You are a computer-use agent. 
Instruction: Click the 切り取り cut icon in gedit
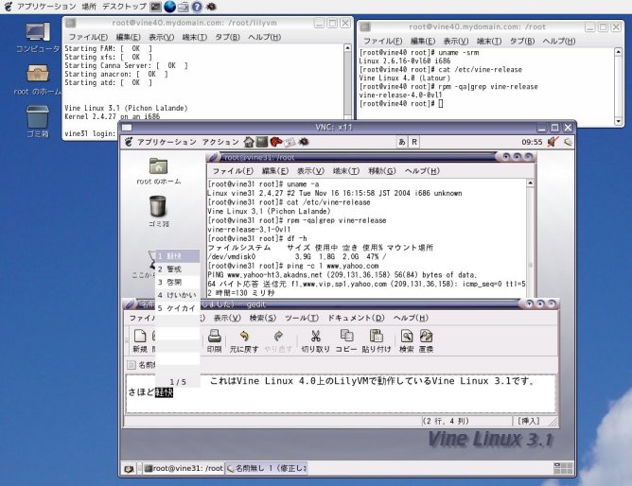click(316, 340)
